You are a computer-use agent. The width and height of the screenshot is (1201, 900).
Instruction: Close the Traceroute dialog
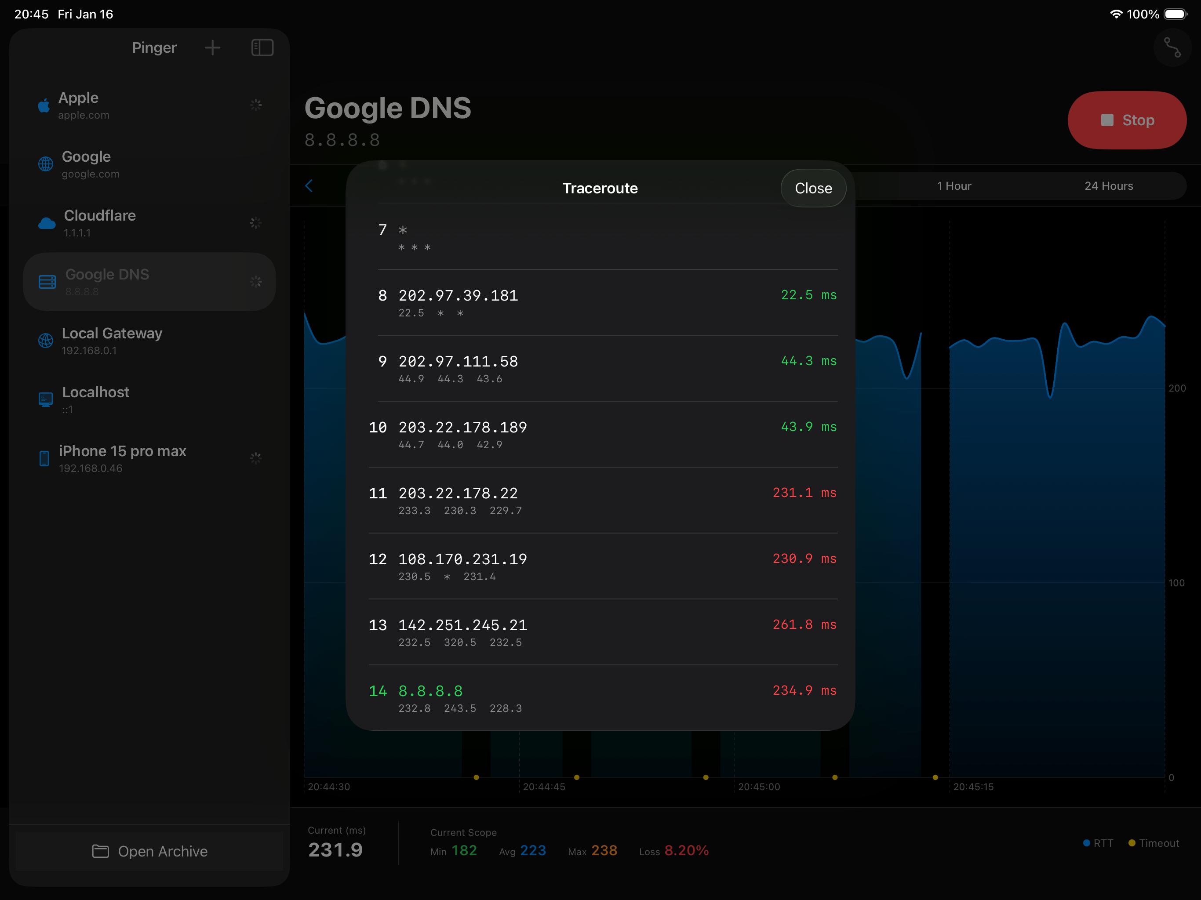[x=813, y=189]
